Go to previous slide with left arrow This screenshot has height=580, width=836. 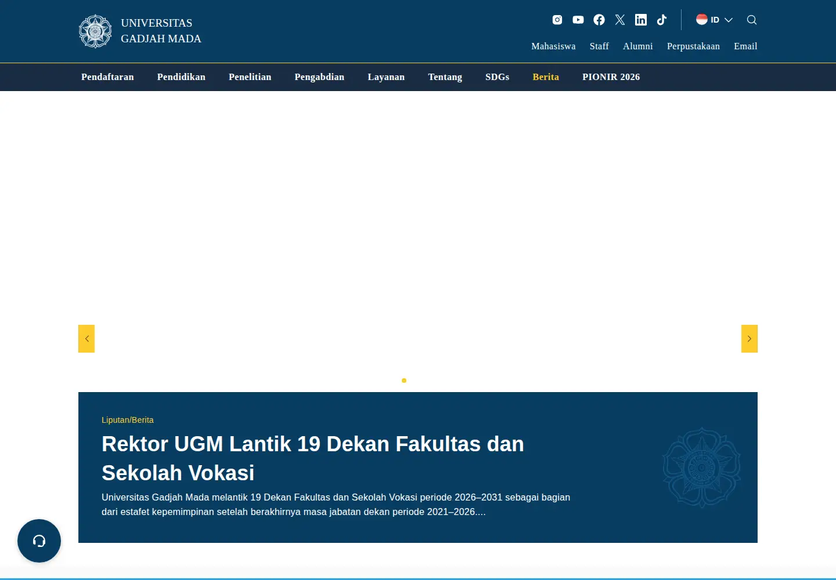tap(87, 339)
